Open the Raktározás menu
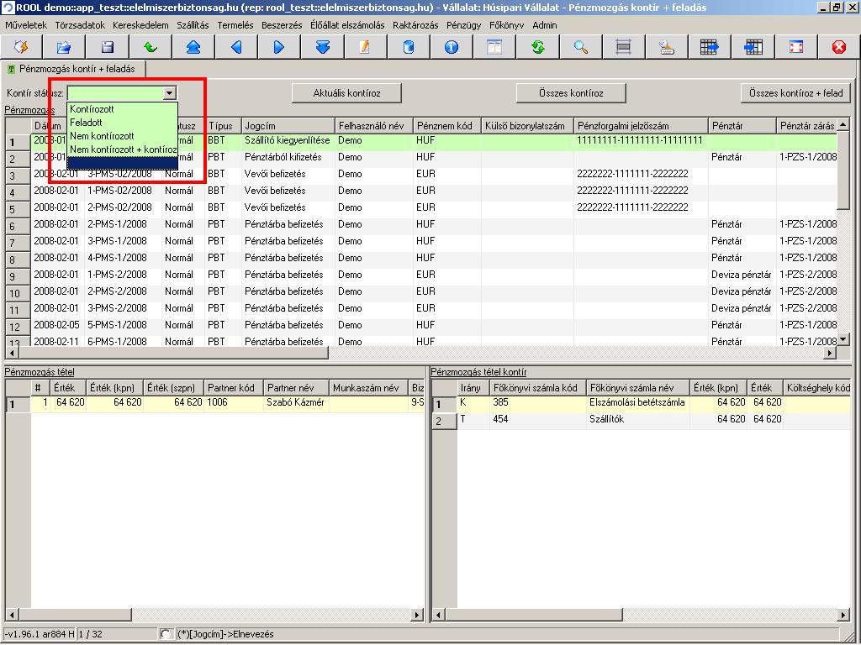This screenshot has height=645, width=861. (415, 25)
